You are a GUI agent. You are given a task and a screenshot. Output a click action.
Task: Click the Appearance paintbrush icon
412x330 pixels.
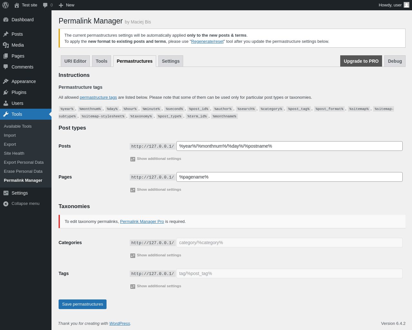[6, 81]
